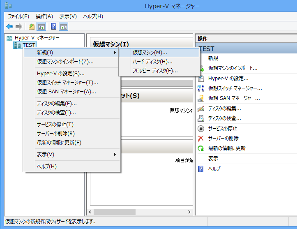The image size is (297, 229).
Task: Open the ファイル(F) menu
Action: [x=18, y=16]
